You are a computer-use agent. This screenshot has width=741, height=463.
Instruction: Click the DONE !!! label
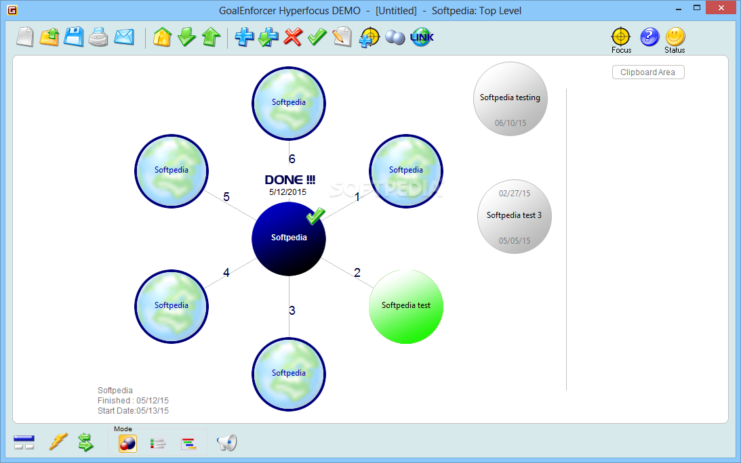point(289,180)
